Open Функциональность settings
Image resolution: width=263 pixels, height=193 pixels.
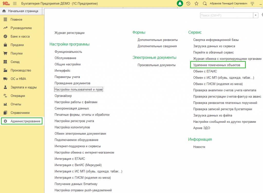coord(68,52)
